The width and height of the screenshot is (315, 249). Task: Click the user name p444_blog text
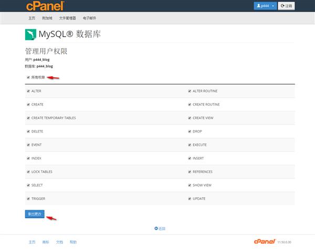click(41, 60)
